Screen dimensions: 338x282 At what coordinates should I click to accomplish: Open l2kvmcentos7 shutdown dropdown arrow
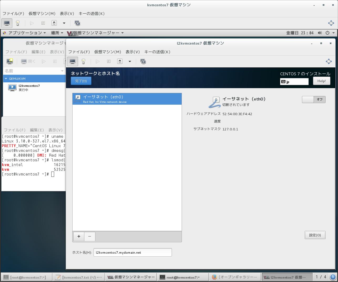tap(130, 61)
